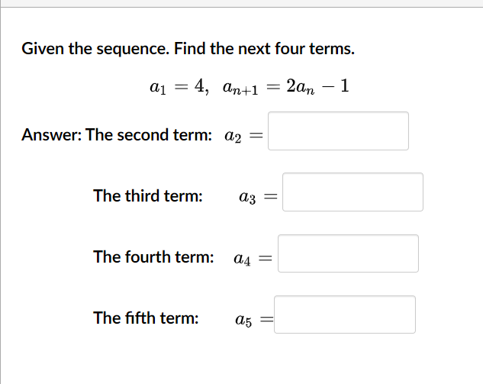Click the 'Answer:' label

[x=52, y=135]
